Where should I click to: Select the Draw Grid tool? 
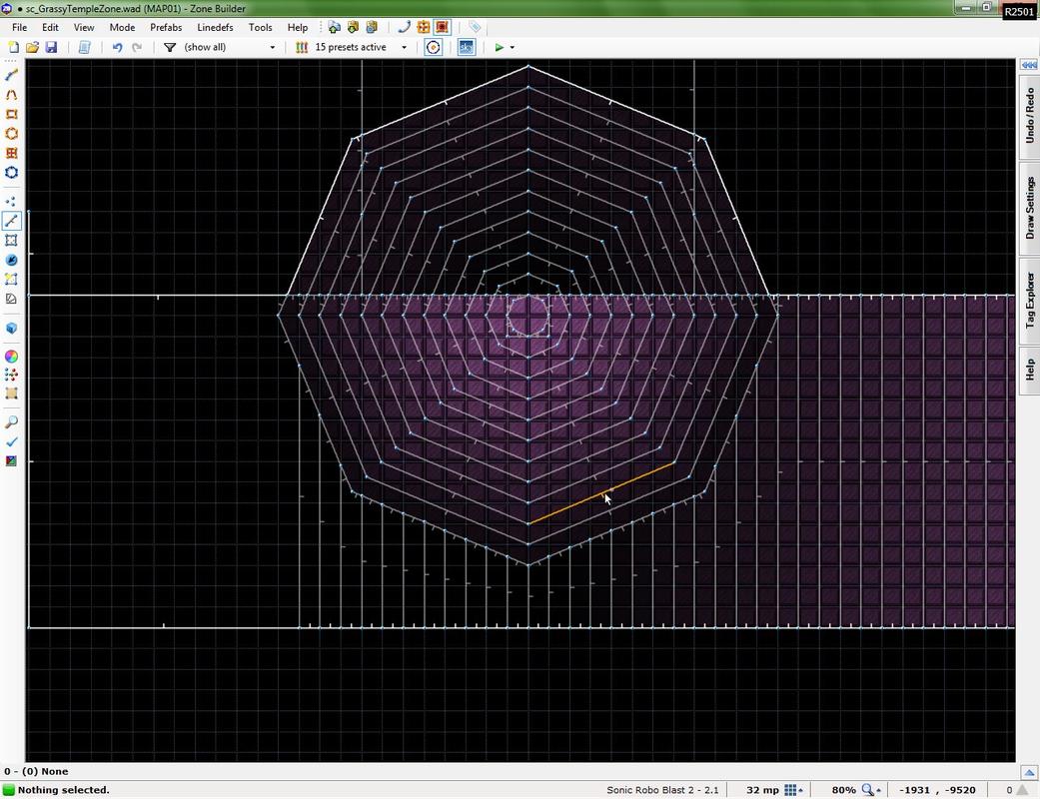click(x=11, y=153)
